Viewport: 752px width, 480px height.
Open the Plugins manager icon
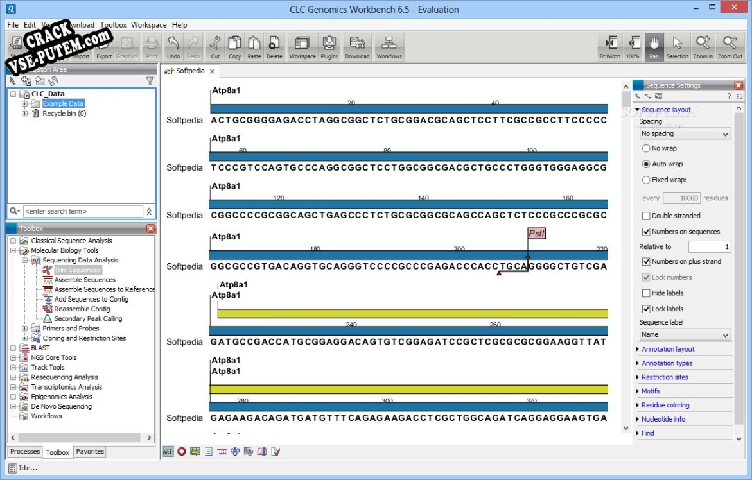pos(329,47)
